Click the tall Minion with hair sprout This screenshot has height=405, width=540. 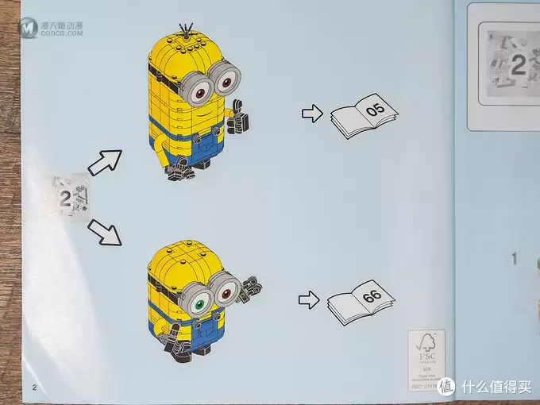[x=198, y=102]
